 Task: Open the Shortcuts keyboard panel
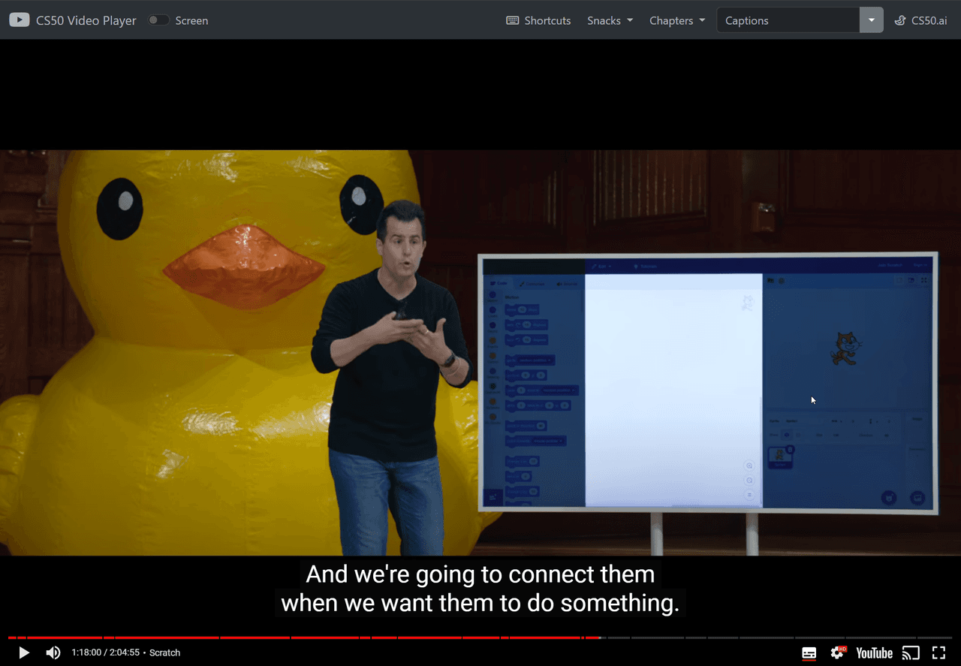coord(538,20)
